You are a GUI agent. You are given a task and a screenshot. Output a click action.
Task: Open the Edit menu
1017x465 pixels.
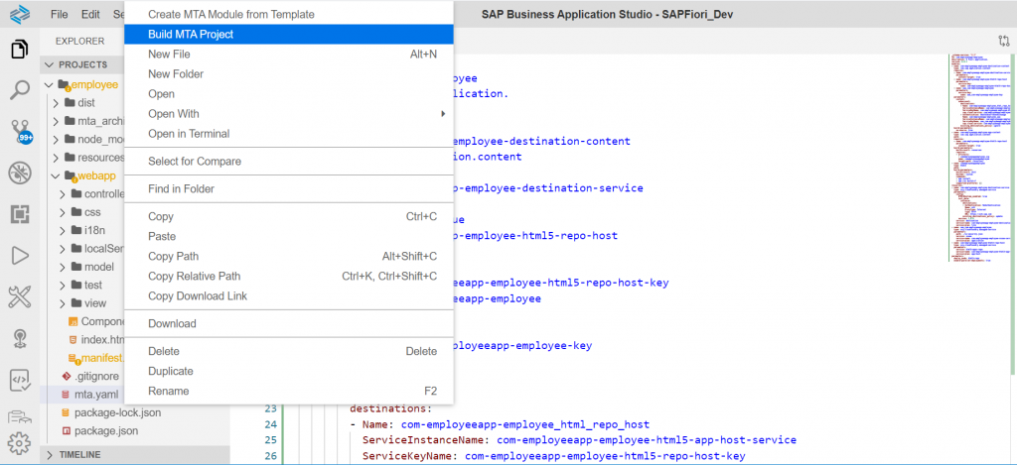(x=90, y=14)
